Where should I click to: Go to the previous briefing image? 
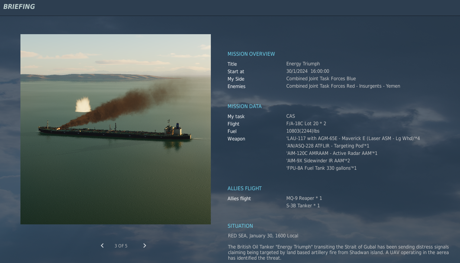coord(102,246)
